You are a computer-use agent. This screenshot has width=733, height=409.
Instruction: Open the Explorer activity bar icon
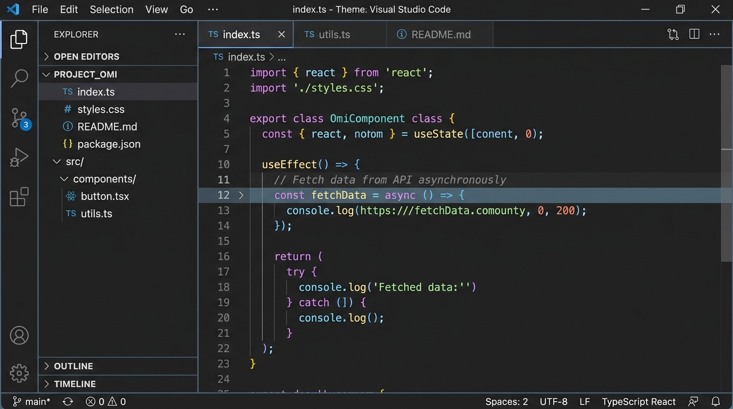[x=19, y=39]
